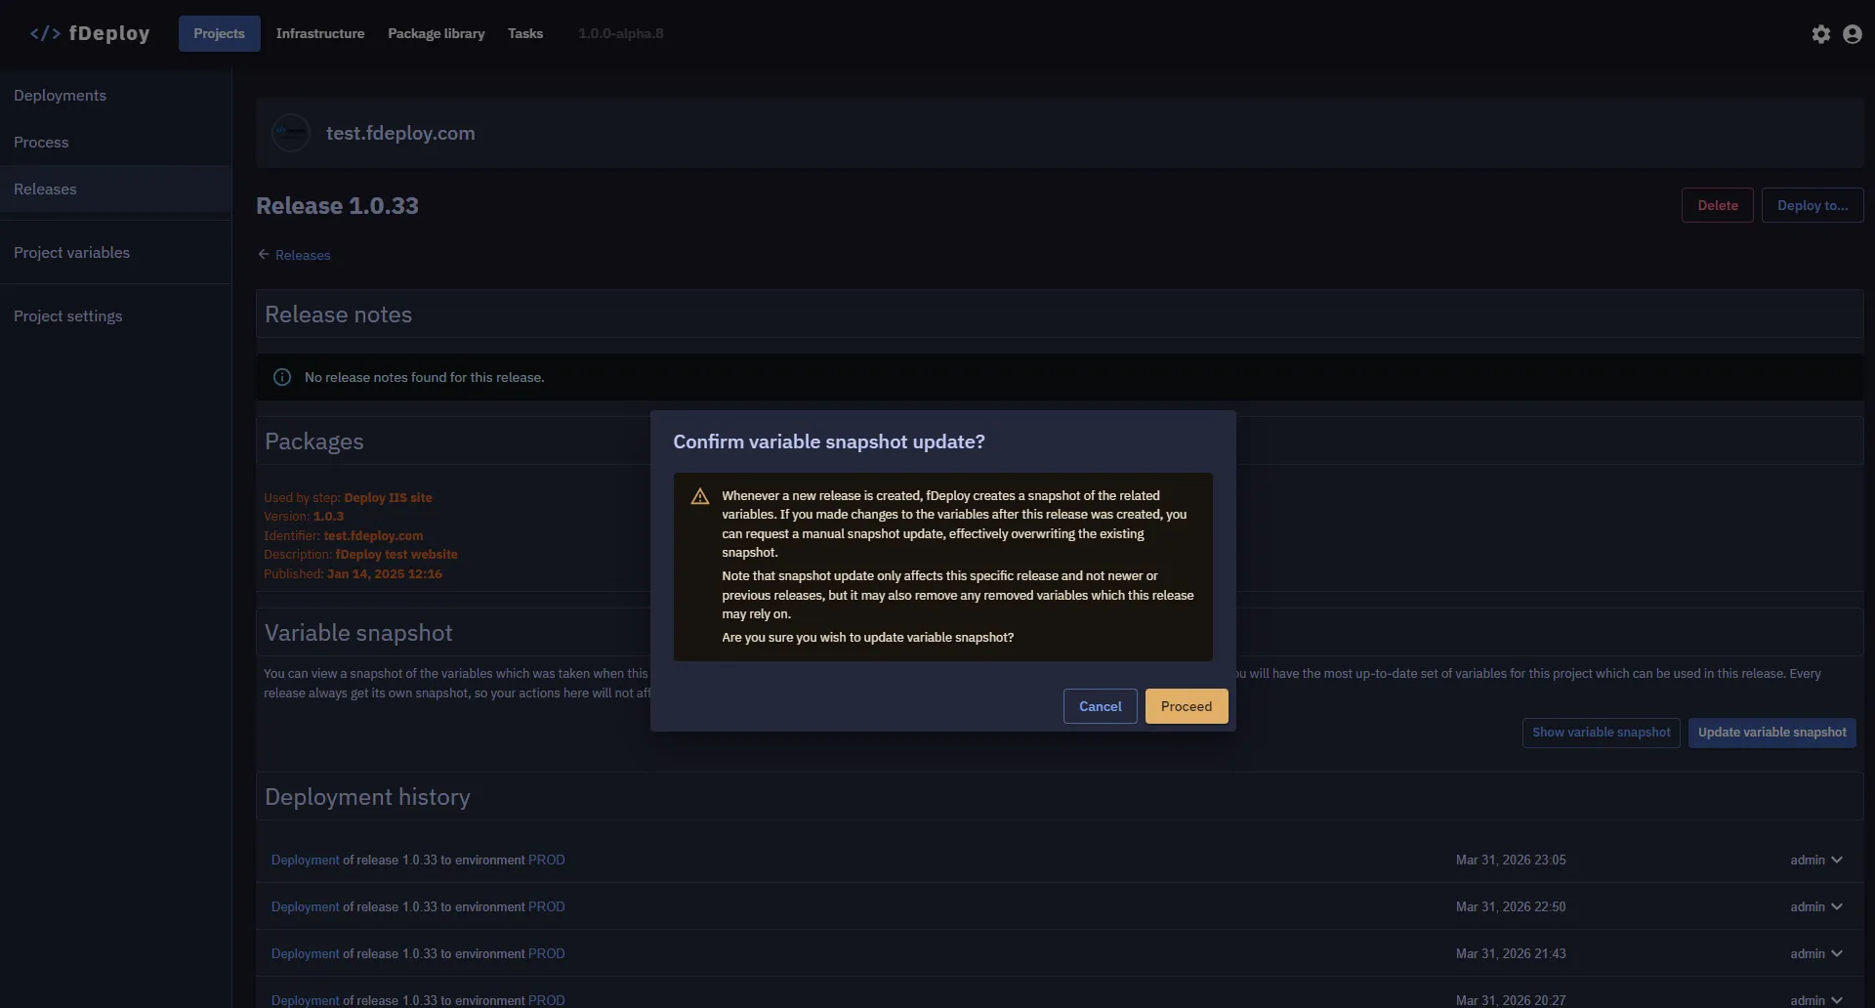
Task: Click the Confirm variable snapshot update? title
Action: [x=829, y=442]
